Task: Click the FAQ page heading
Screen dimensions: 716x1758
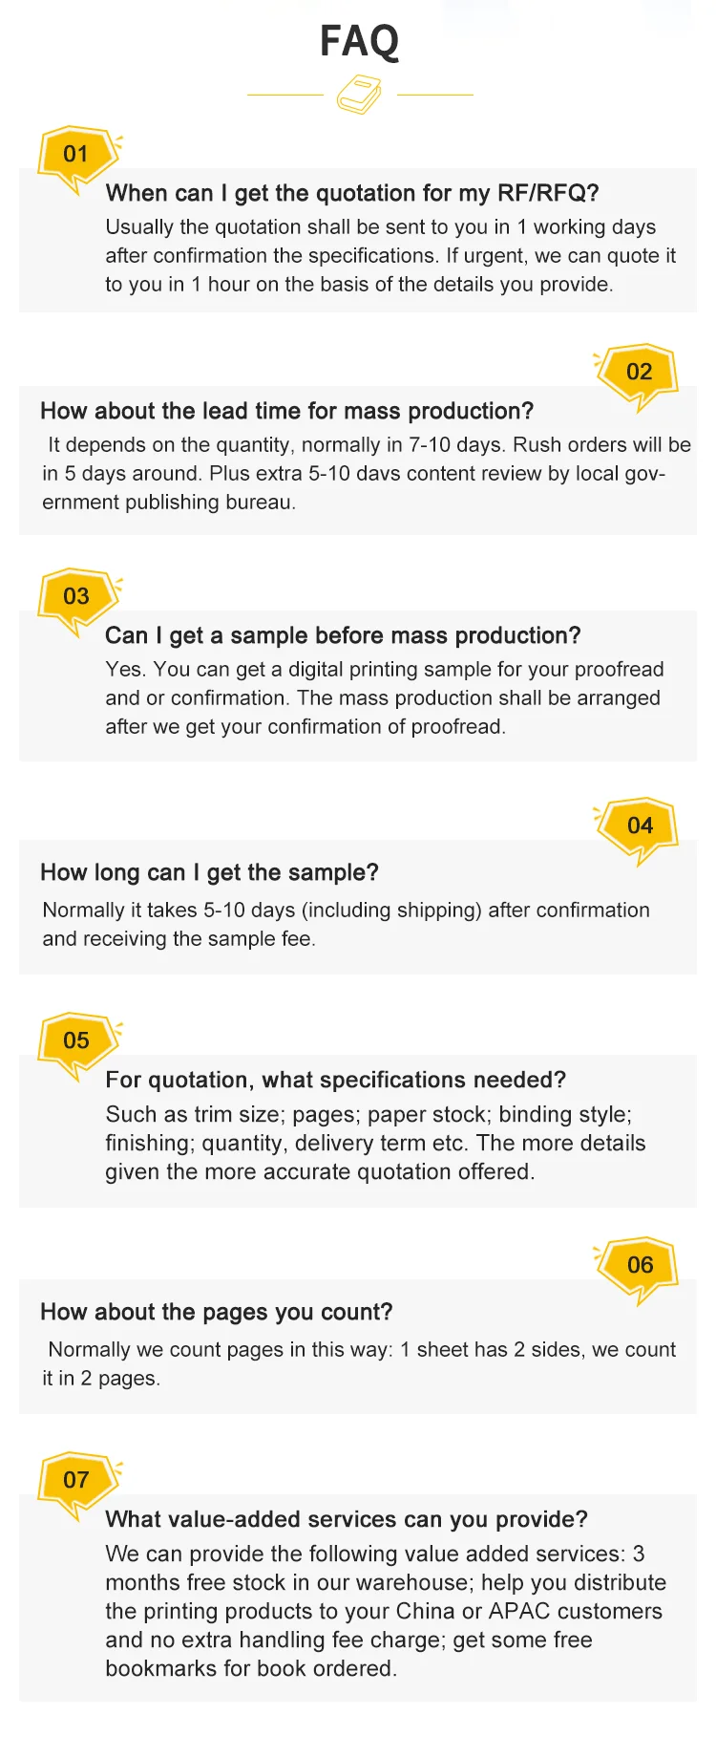Action: [359, 41]
